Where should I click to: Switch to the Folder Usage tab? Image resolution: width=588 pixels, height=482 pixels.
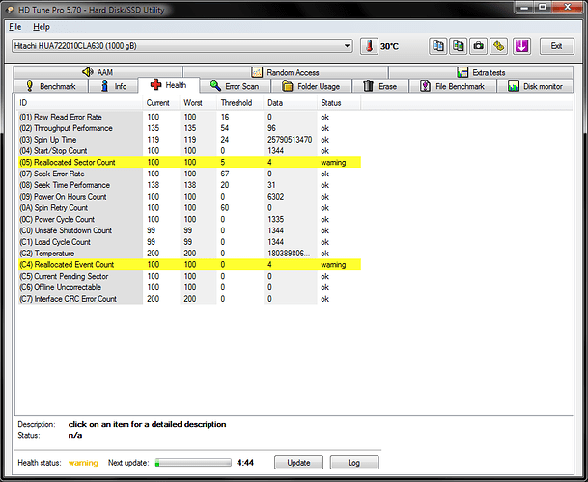pos(311,86)
